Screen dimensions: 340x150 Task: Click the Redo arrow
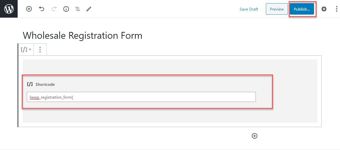pyautogui.click(x=54, y=9)
